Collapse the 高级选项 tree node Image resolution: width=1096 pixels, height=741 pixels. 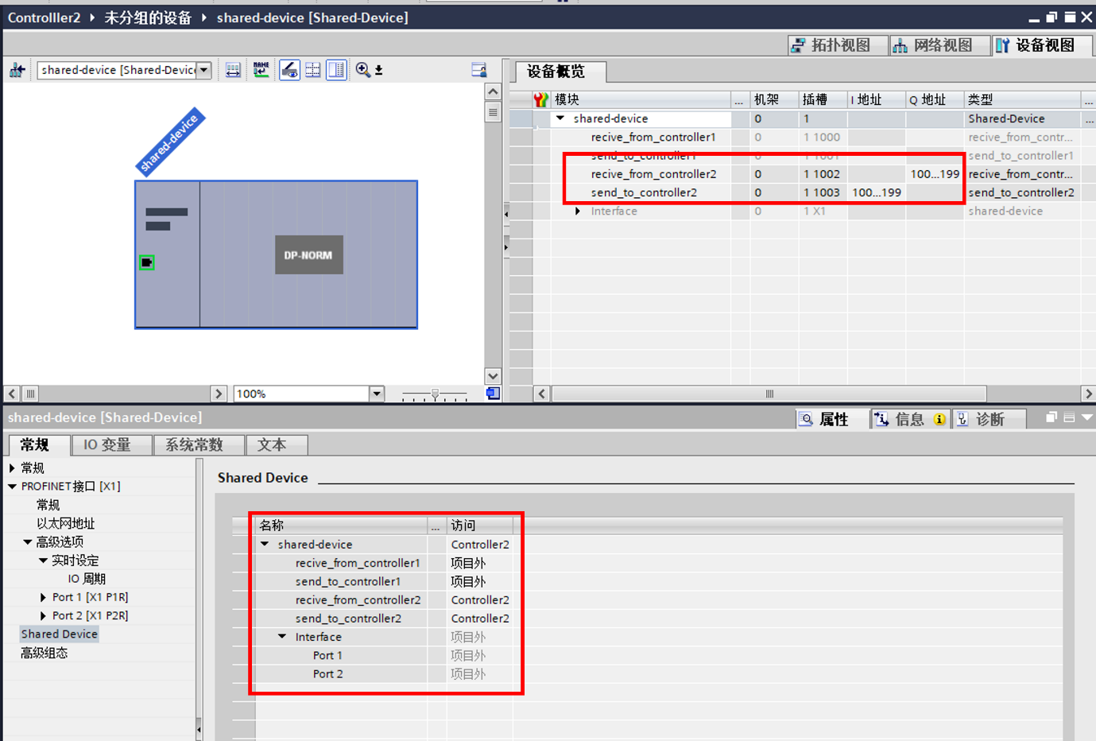coord(28,542)
